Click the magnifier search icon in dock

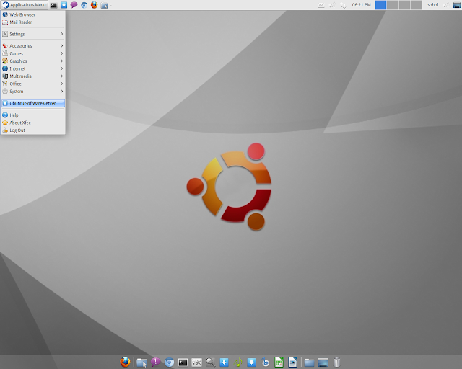(x=210, y=363)
